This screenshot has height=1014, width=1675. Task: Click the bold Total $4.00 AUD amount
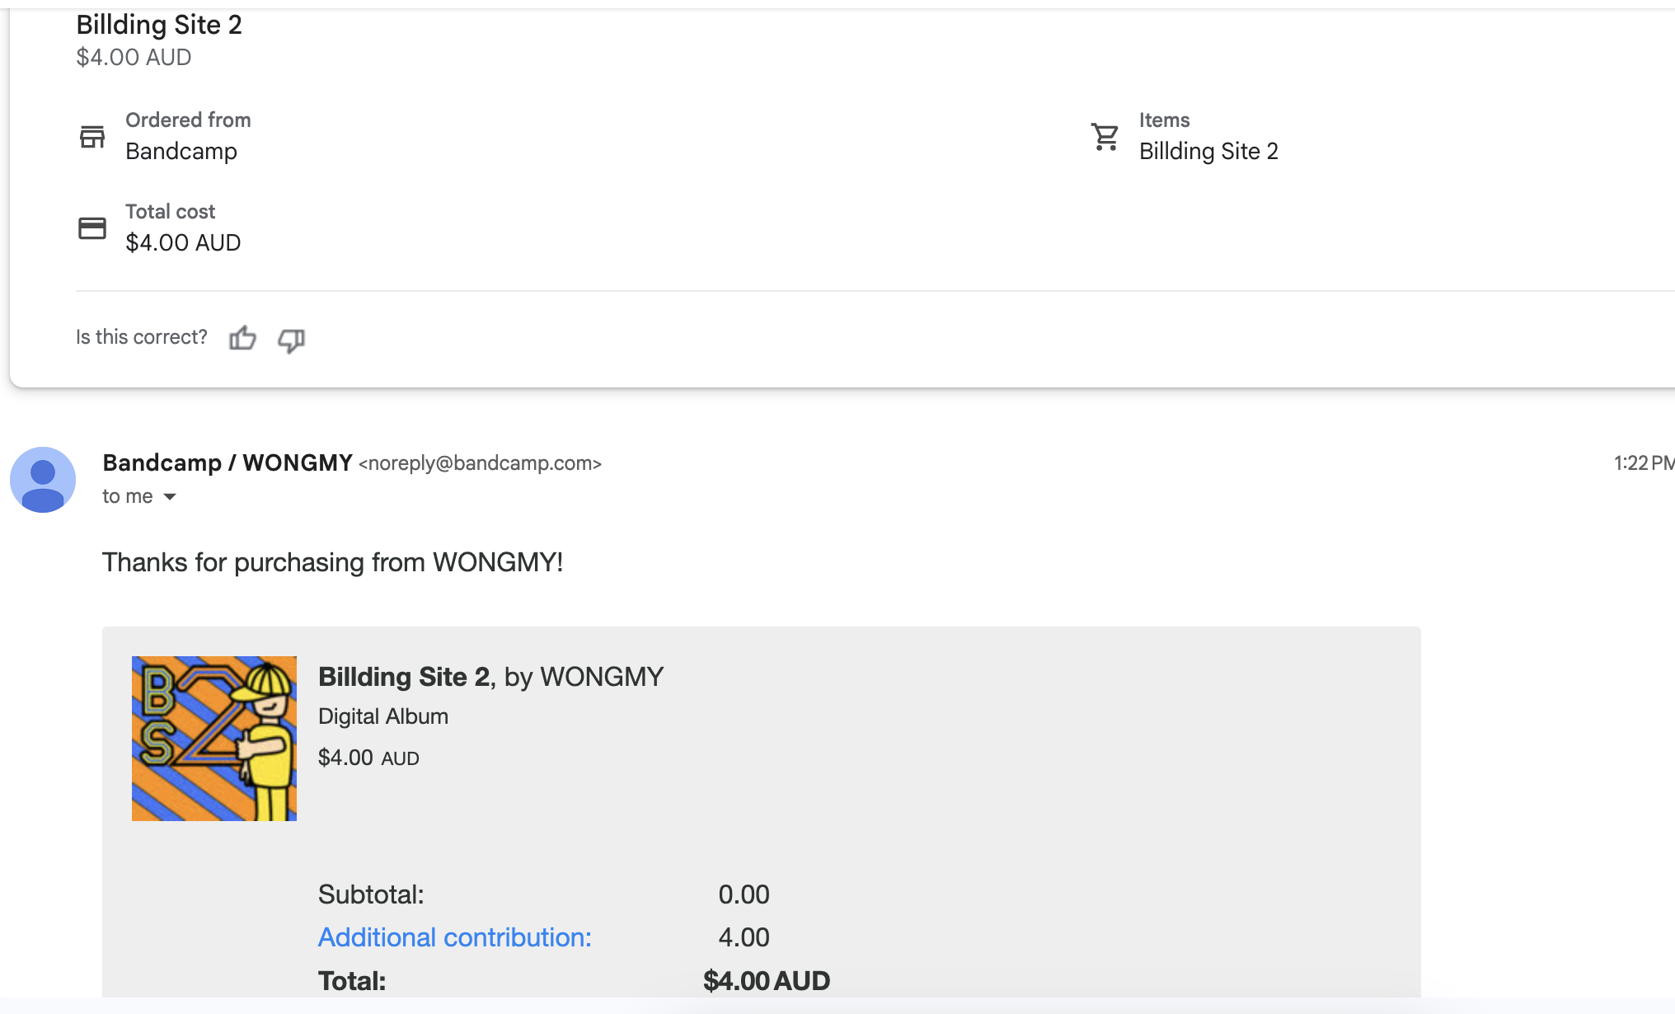click(x=766, y=980)
